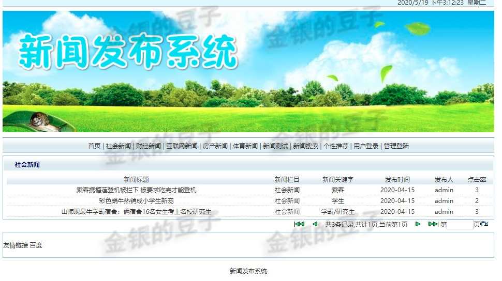Open the 互联网新闻 navigation item
This screenshot has height=281, width=502.
coord(182,146)
